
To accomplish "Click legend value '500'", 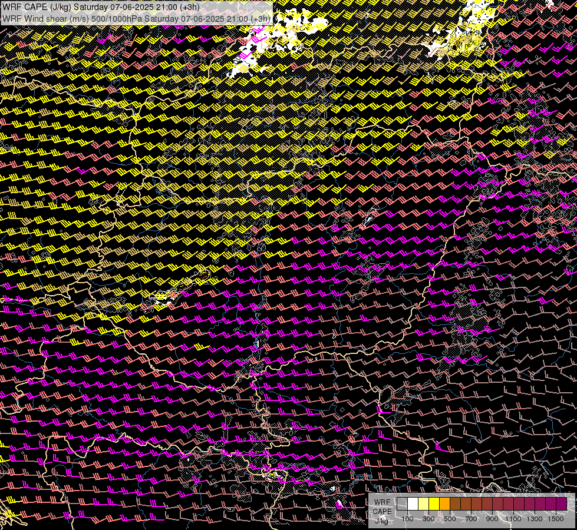I will [450, 519].
